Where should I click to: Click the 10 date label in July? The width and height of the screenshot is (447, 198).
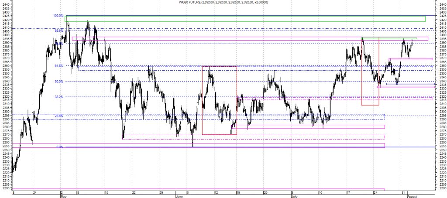pos(320,192)
